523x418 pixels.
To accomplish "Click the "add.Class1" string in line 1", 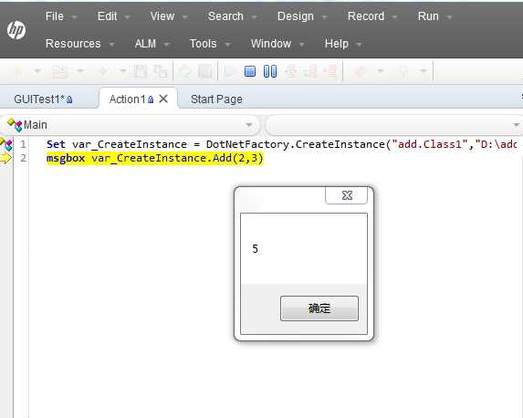I will point(431,144).
